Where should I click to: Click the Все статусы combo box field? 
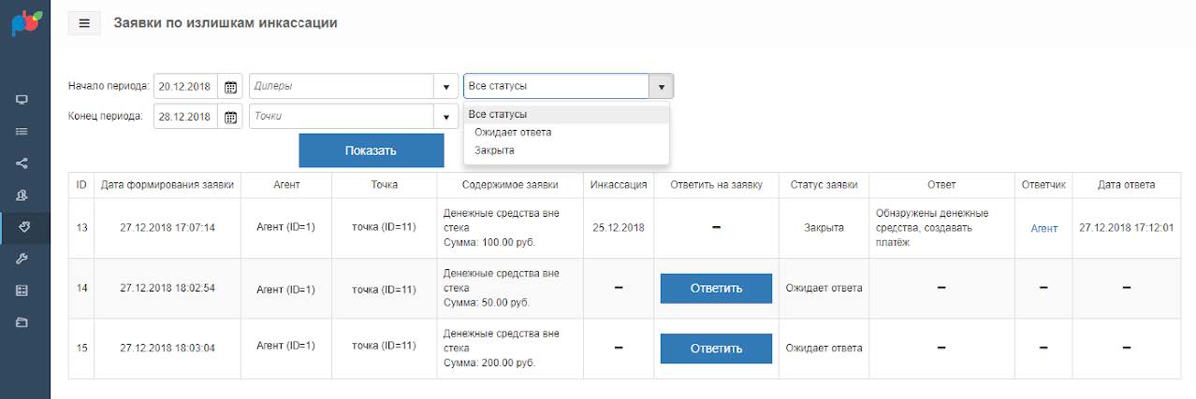(x=557, y=86)
